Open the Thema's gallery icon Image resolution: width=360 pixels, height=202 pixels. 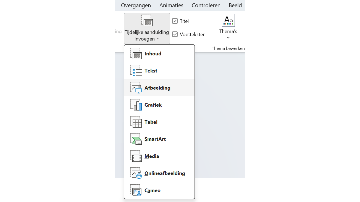pos(228,20)
